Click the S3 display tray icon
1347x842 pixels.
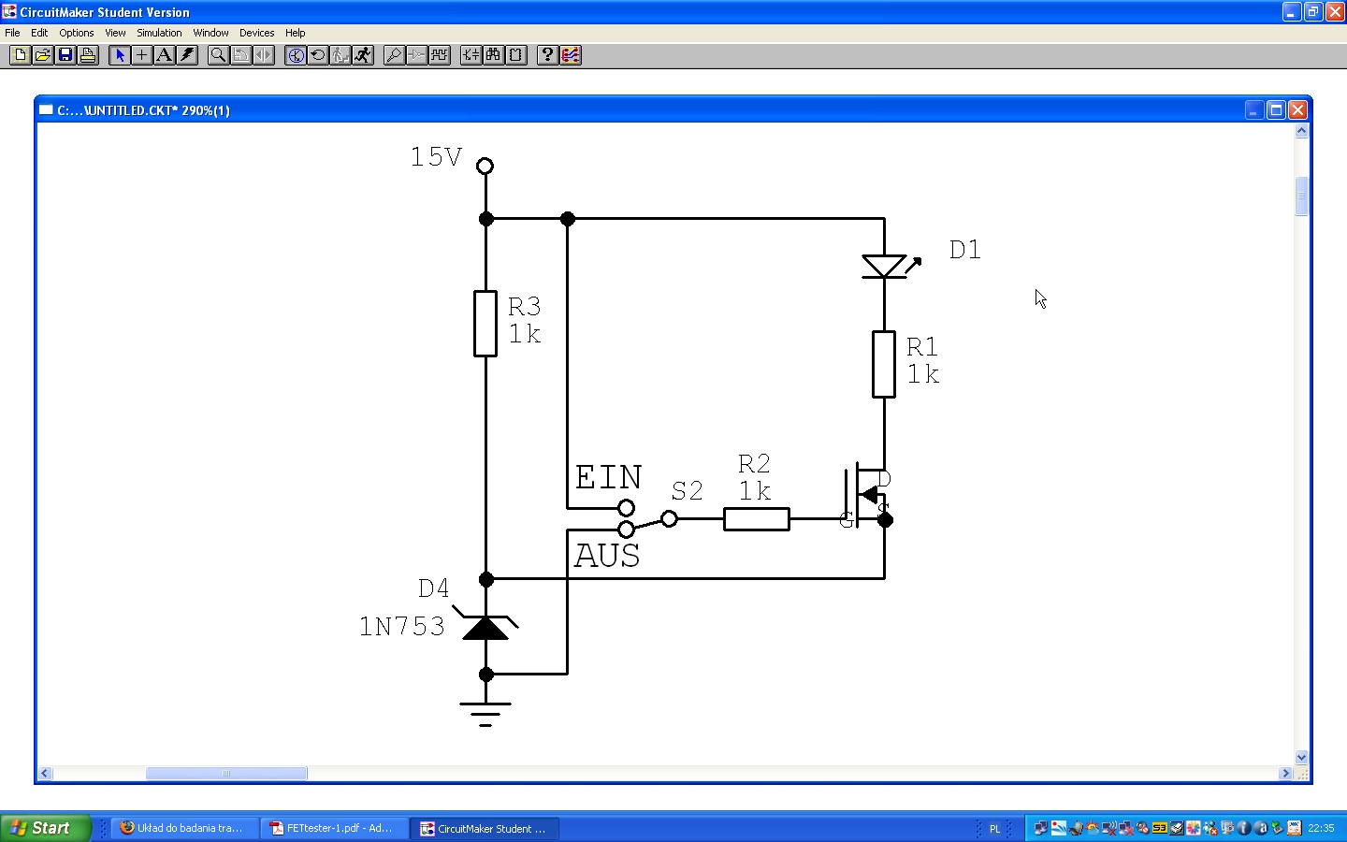pos(1160,828)
